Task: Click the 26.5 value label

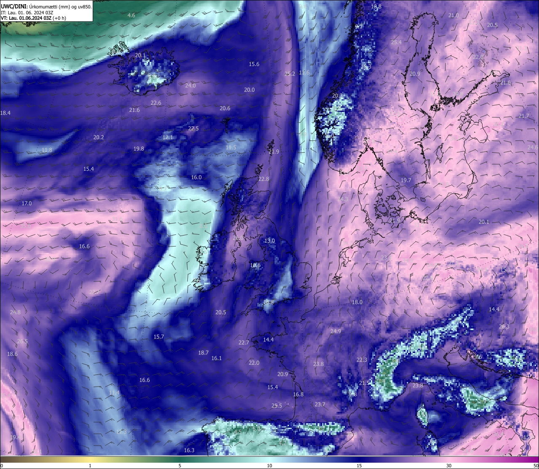Action: pos(22,341)
